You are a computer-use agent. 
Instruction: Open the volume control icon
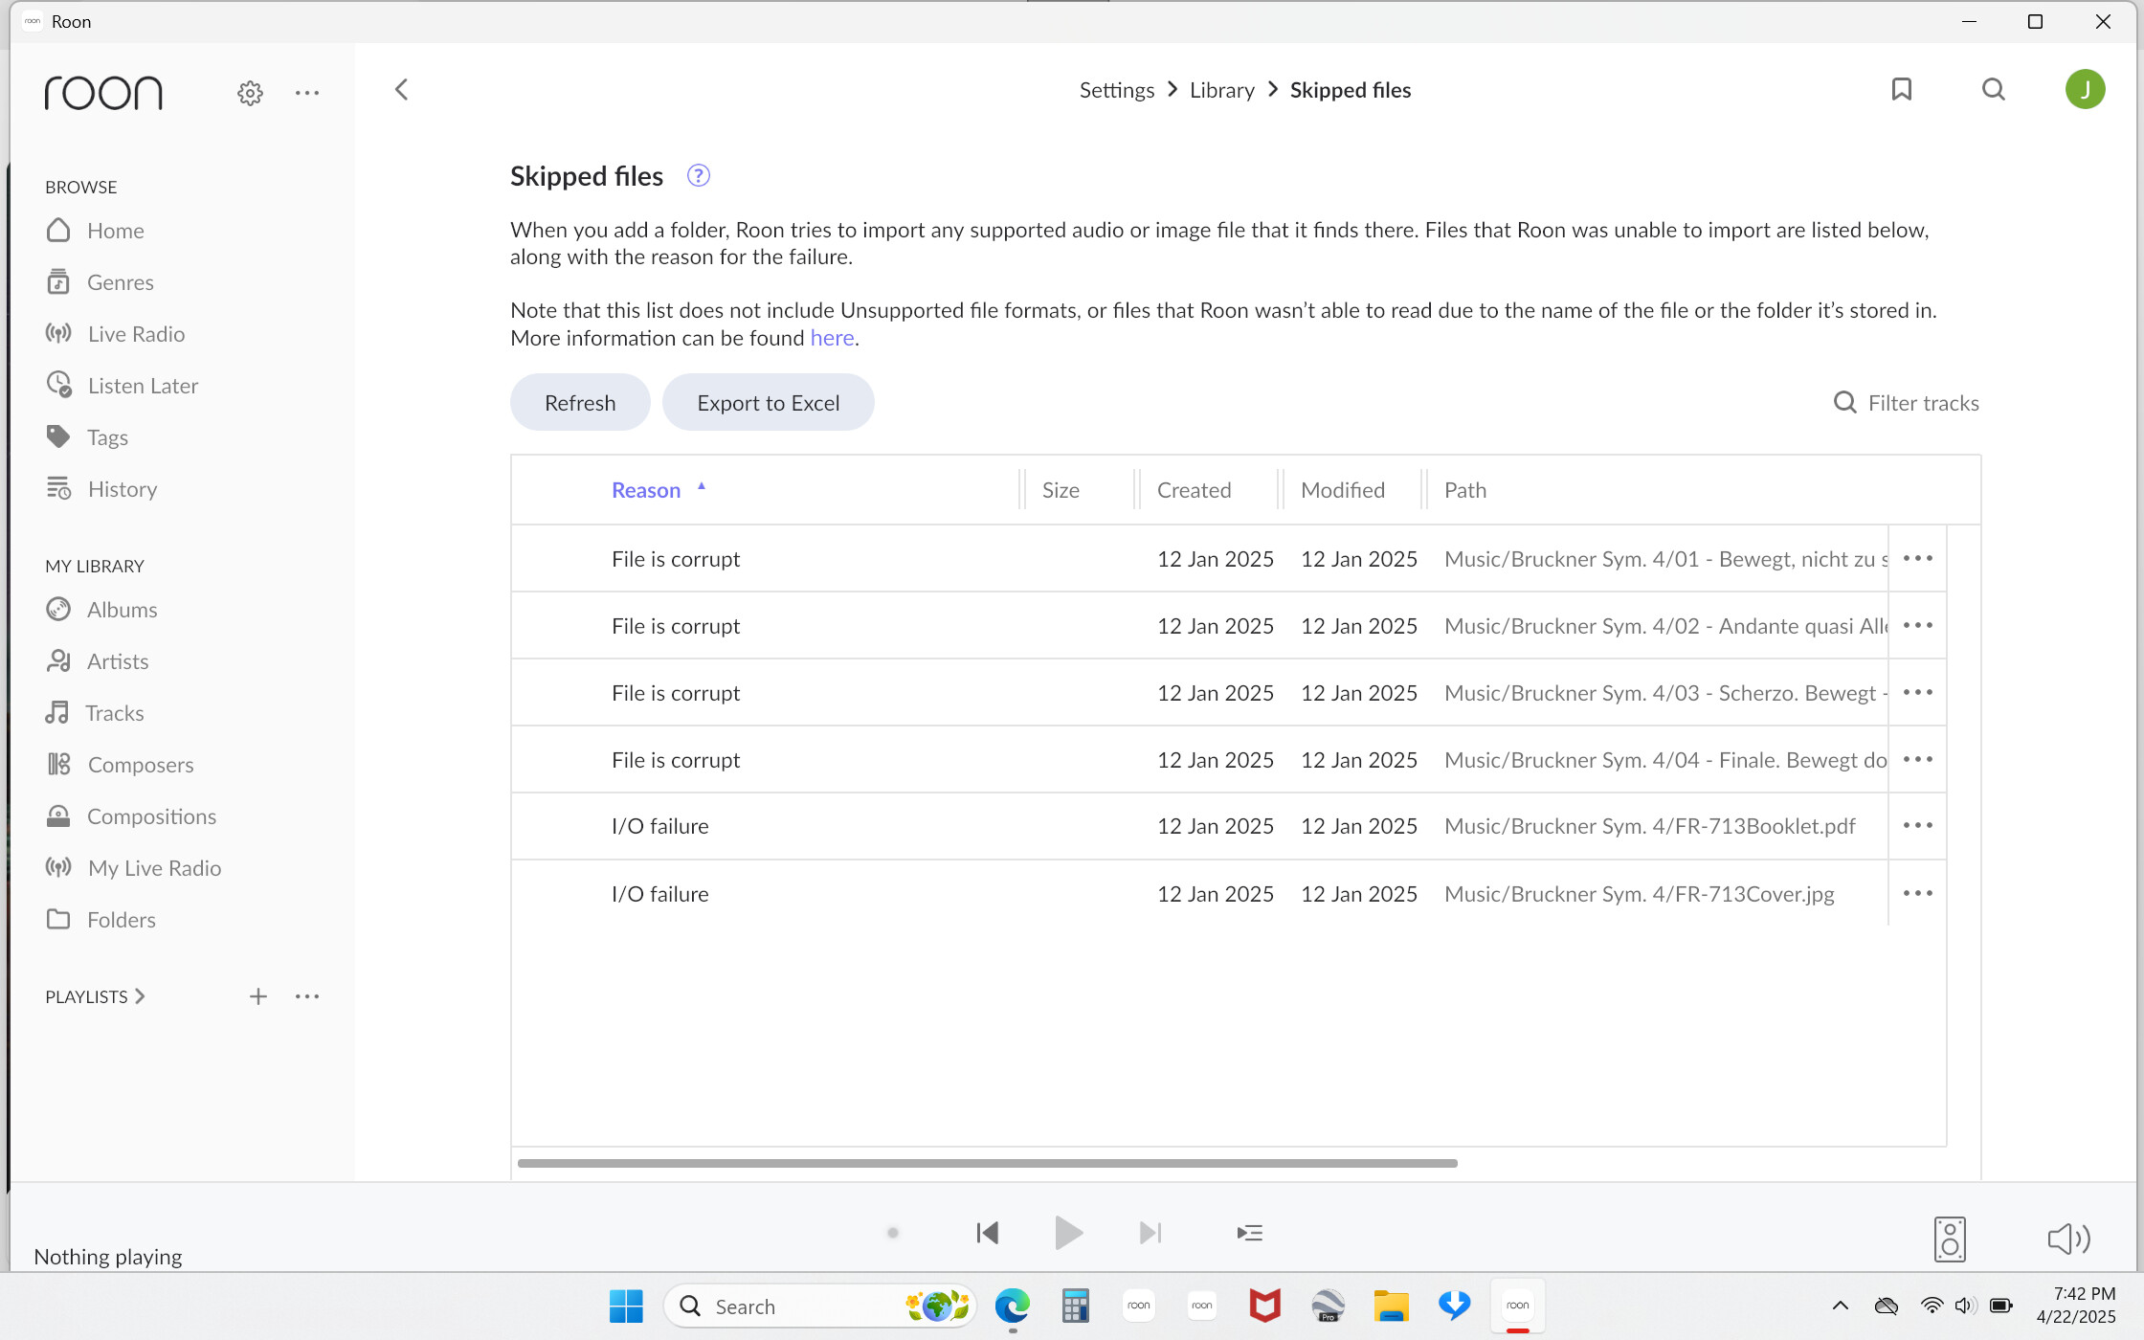click(2068, 1239)
